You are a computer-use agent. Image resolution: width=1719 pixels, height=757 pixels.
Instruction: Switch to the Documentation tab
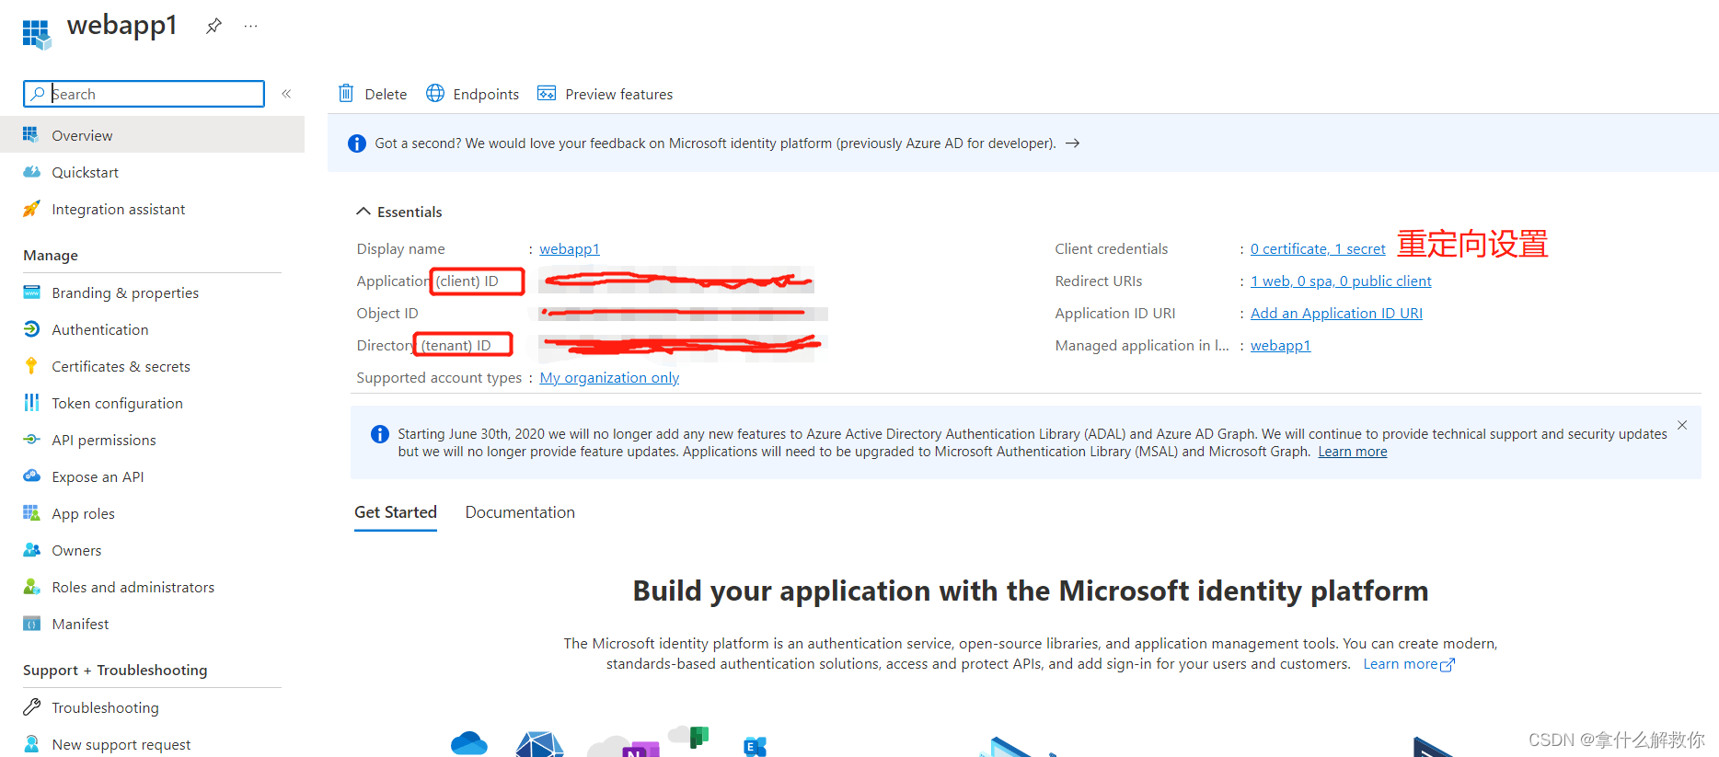(x=520, y=512)
